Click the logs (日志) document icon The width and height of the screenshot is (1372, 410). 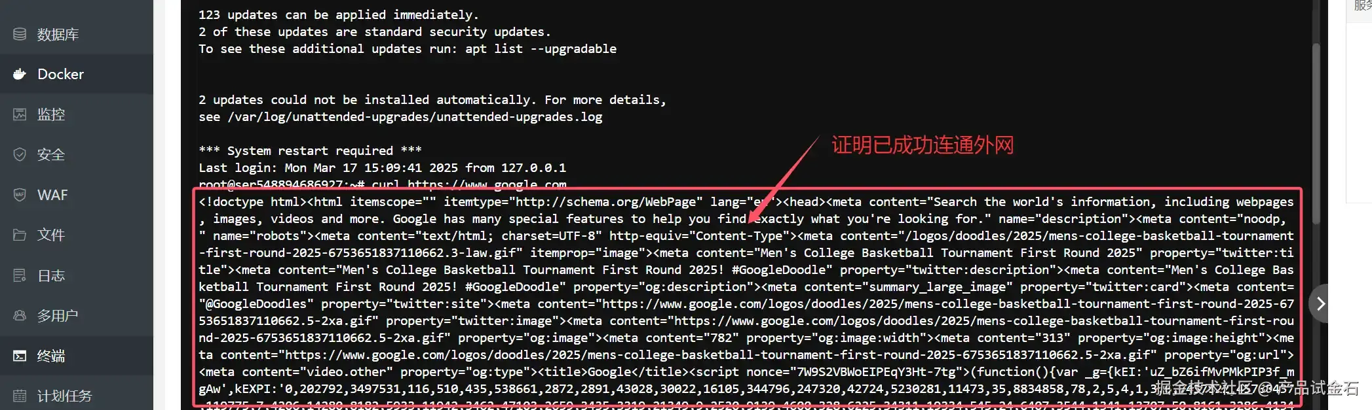click(x=20, y=275)
